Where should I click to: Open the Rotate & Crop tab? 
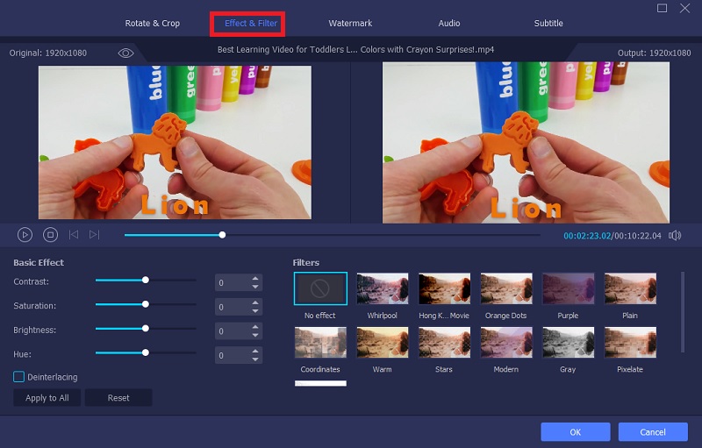(154, 24)
